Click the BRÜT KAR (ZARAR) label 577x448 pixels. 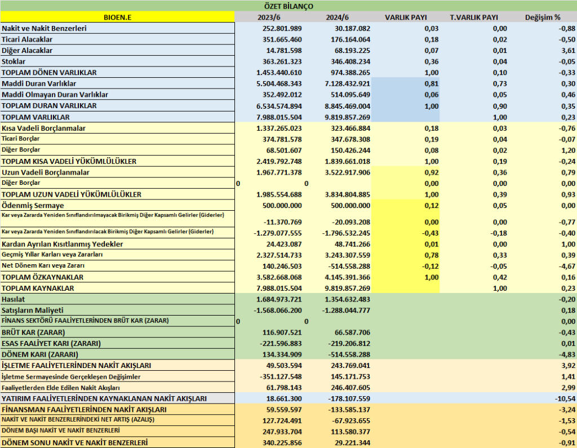point(117,332)
